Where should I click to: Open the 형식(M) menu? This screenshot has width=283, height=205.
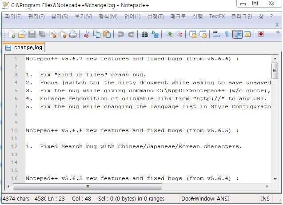point(108,16)
